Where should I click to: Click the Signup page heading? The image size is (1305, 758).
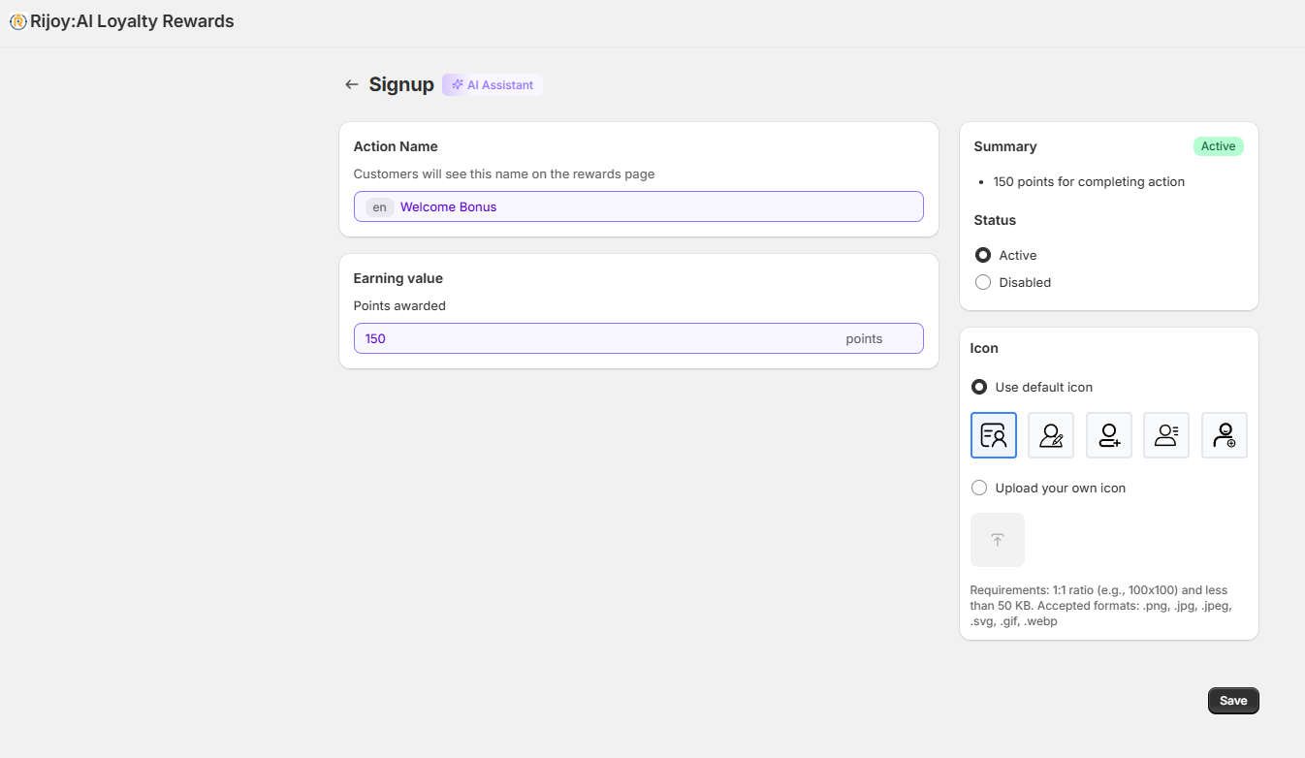tap(401, 84)
